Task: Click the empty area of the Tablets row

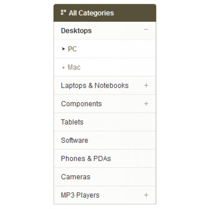Action: 120,122
